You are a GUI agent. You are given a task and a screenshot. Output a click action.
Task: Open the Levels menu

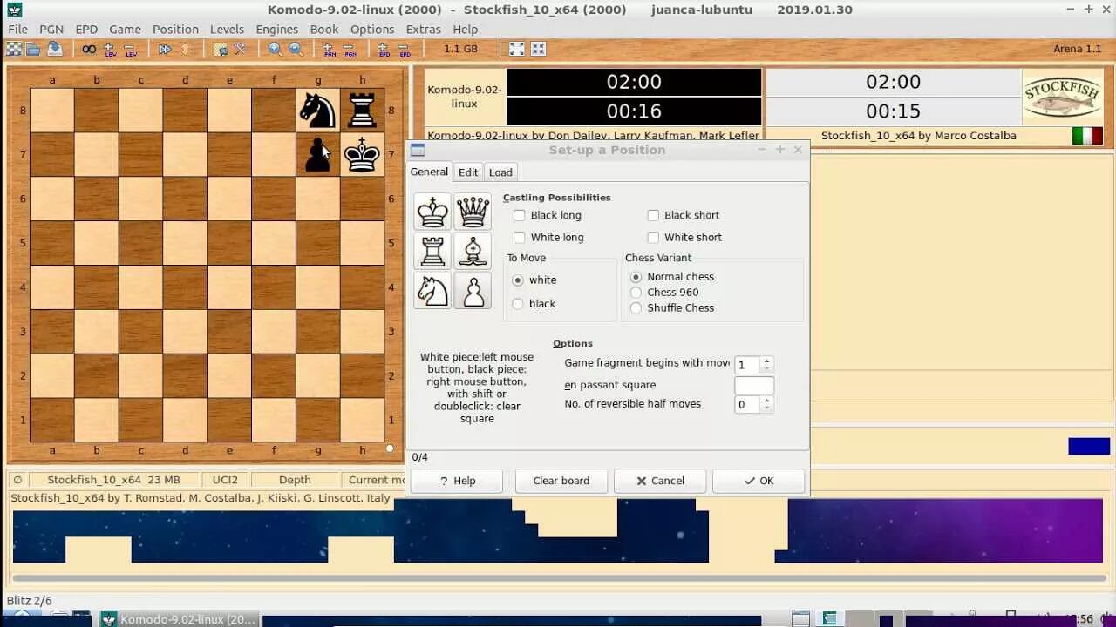tap(227, 29)
